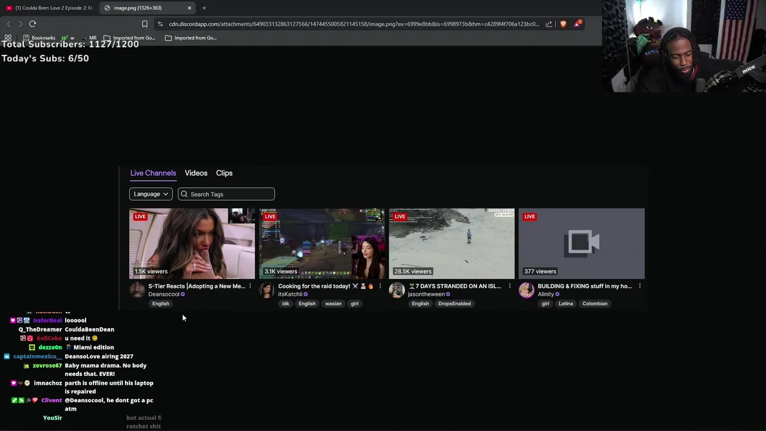The width and height of the screenshot is (766, 431).
Task: Open the Cooking for the raid stream thumbnail
Action: [322, 244]
